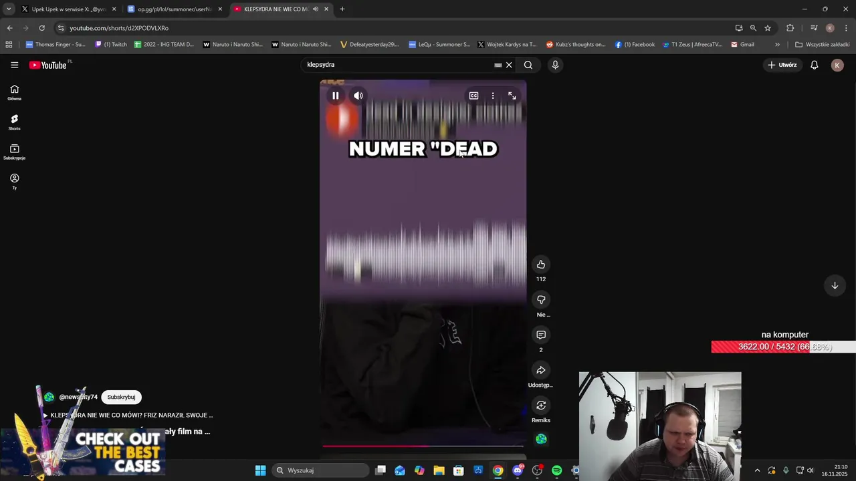
Task: Go back in browser history
Action: click(x=9, y=28)
